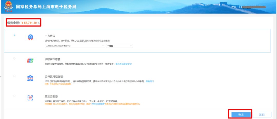
Task: Choose the 第三方缴费 radio option
Action: (x=14, y=96)
